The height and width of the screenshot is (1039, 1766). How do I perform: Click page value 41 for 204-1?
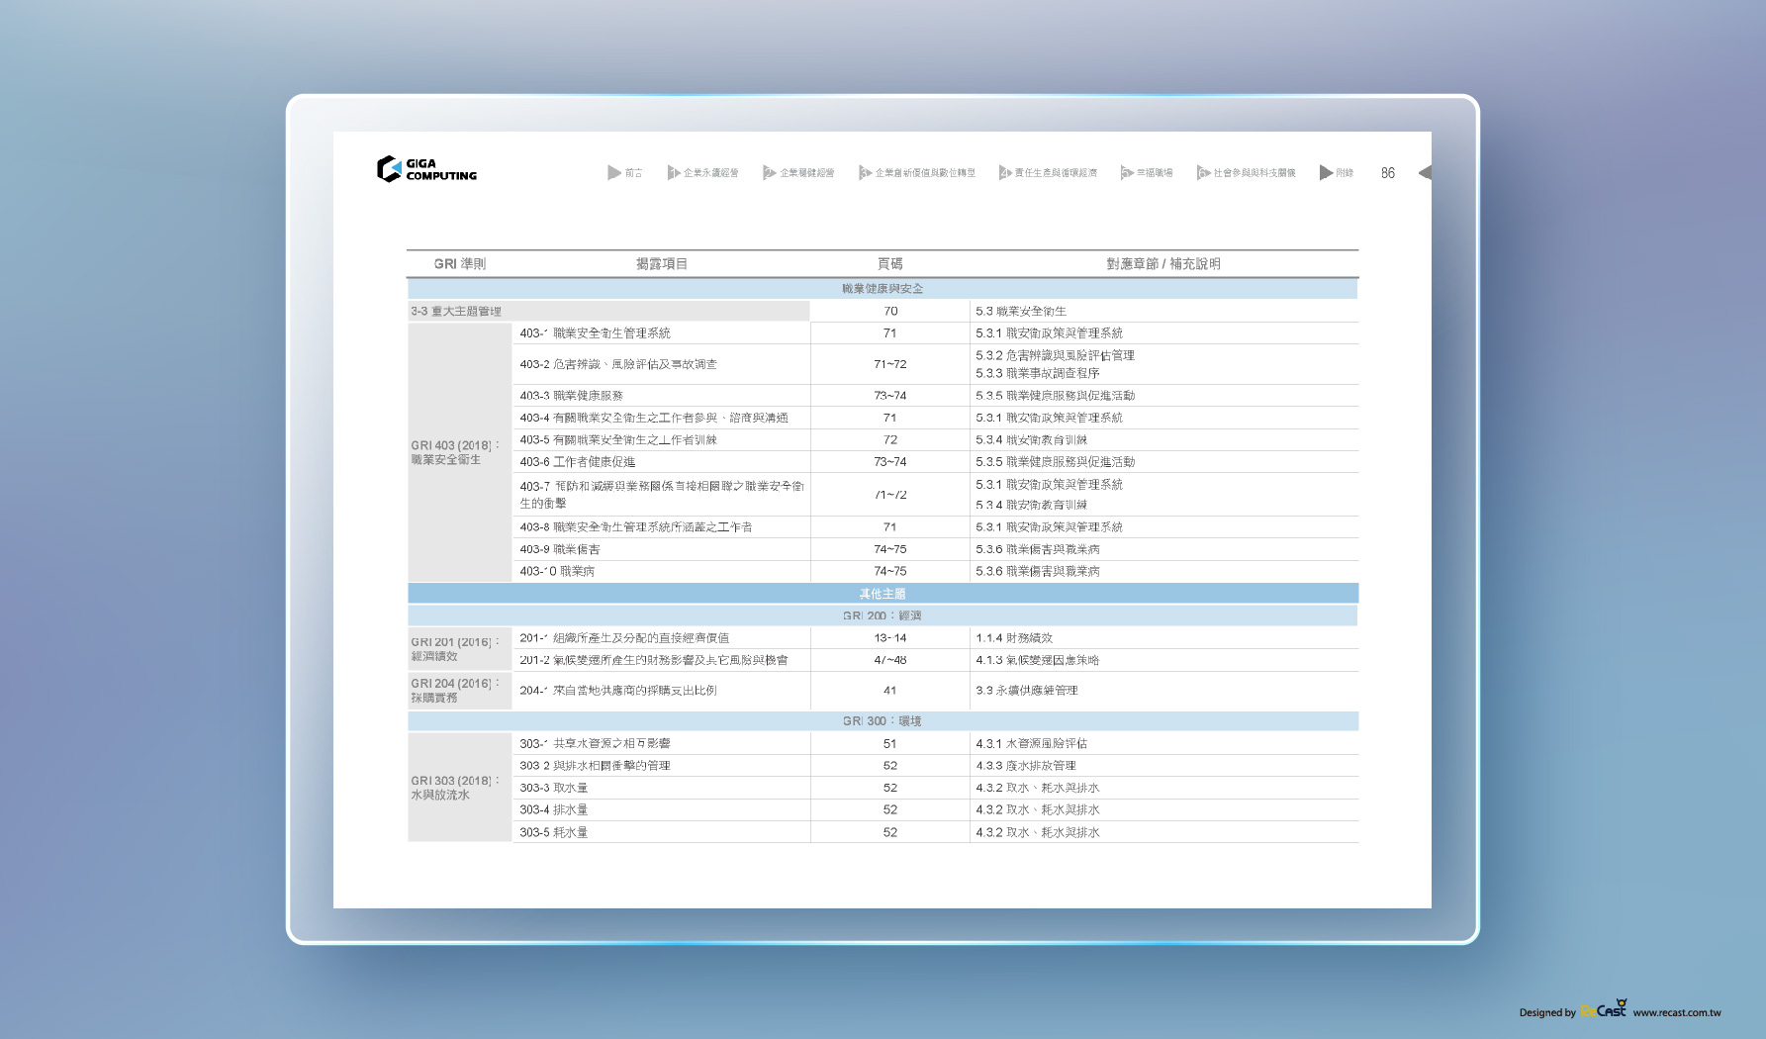coord(890,690)
